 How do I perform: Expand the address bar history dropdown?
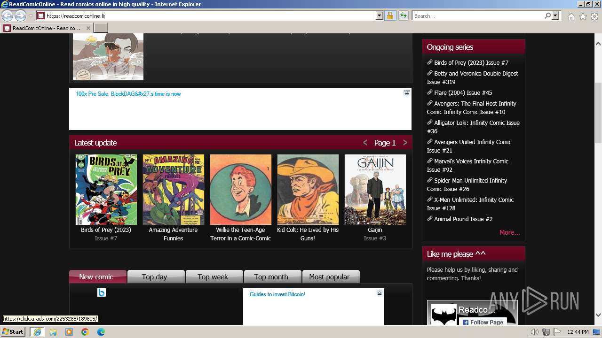(x=380, y=15)
